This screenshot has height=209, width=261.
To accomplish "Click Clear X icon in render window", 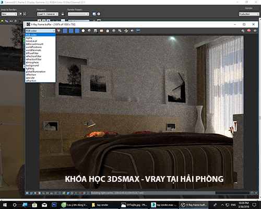I will click(x=20, y=21).
